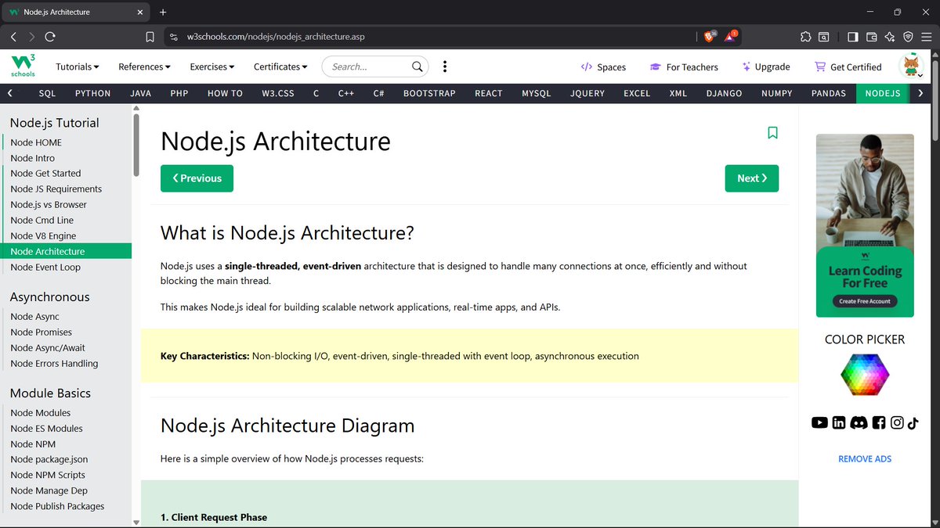940x528 pixels.
Task: Expand the Tutorials dropdown menu
Action: (x=78, y=66)
